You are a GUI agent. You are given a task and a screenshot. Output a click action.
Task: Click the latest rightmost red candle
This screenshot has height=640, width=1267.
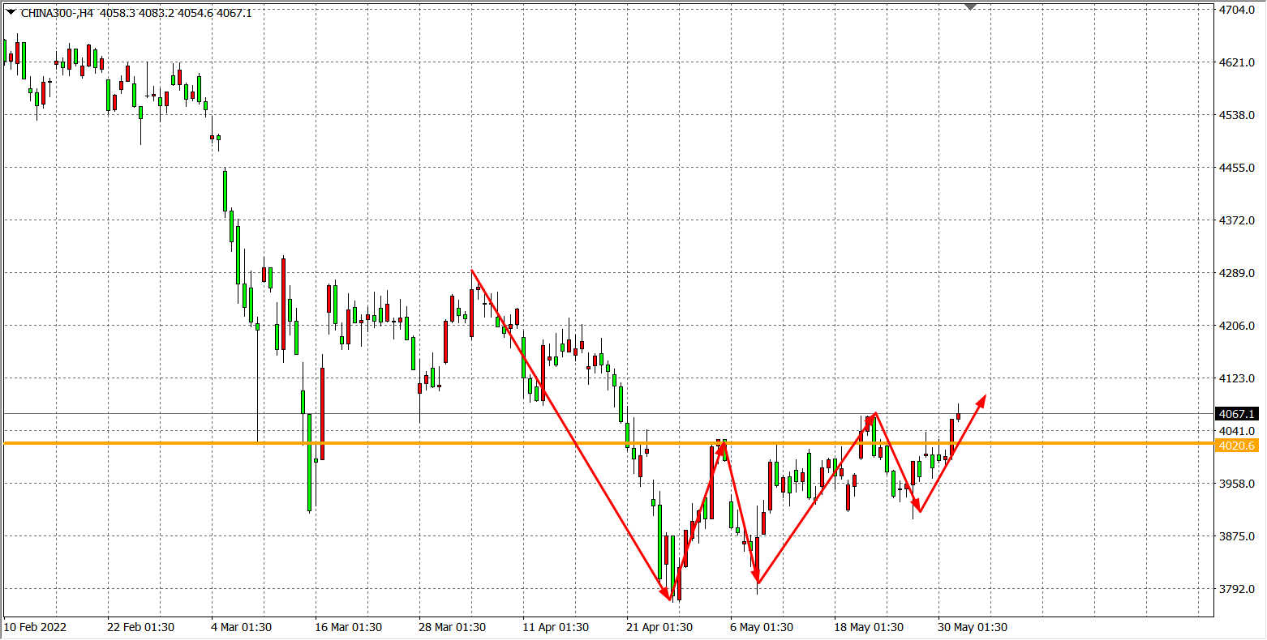point(958,416)
